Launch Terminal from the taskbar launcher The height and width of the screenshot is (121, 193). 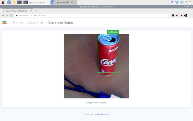click(20, 2)
